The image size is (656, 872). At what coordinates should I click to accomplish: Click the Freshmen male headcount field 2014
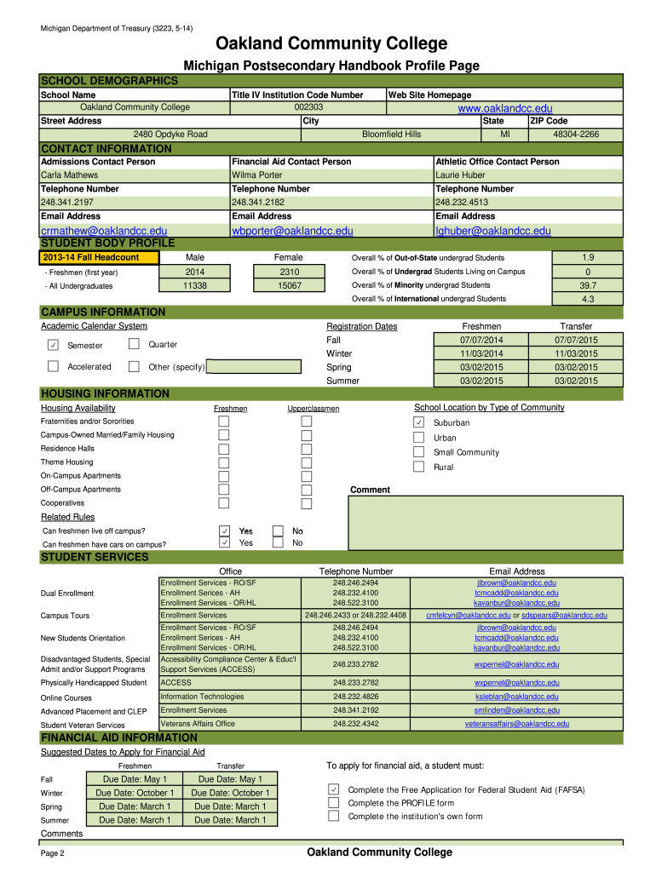(194, 272)
